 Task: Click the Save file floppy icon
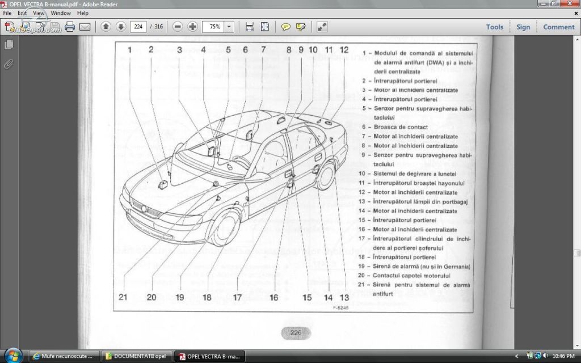[55, 27]
